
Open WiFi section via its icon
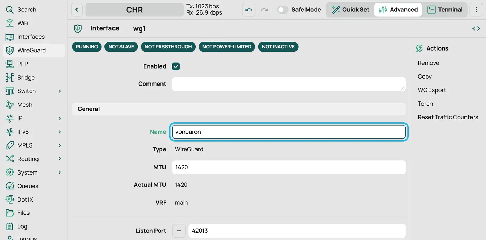point(10,23)
